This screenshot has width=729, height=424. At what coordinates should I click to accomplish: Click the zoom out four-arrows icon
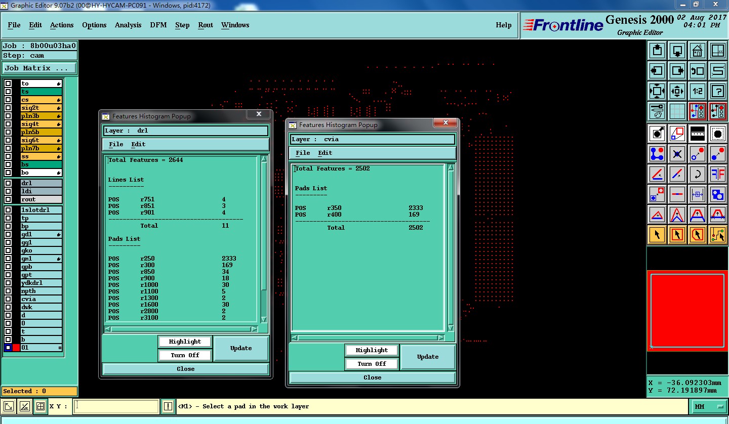(x=657, y=91)
